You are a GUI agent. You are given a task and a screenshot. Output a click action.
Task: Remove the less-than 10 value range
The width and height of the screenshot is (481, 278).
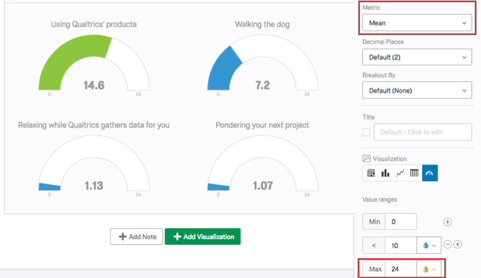[448, 245]
